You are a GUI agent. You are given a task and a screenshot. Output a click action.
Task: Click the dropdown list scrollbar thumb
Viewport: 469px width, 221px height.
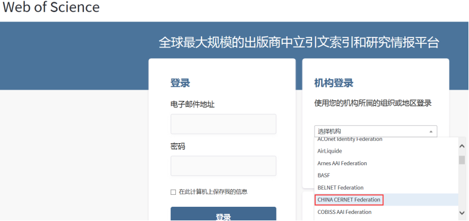(462, 160)
